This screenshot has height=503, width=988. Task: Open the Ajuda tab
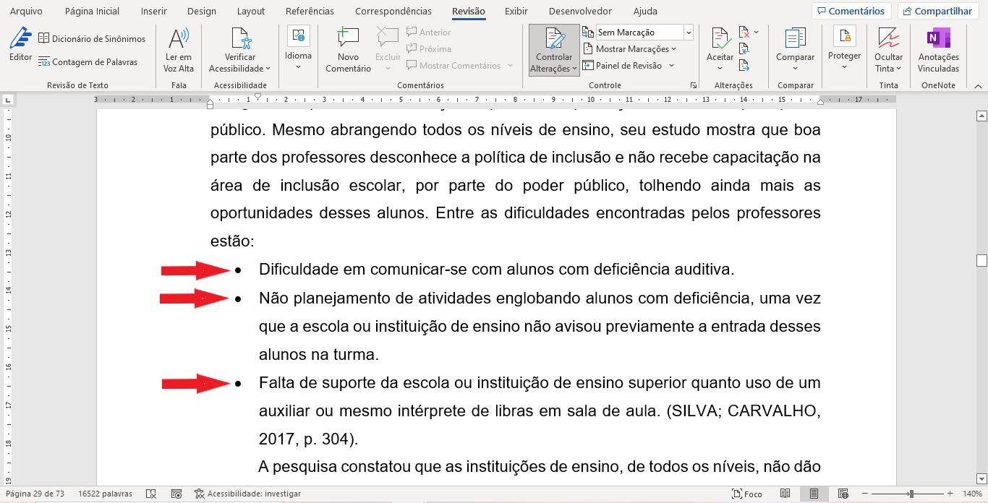645,11
